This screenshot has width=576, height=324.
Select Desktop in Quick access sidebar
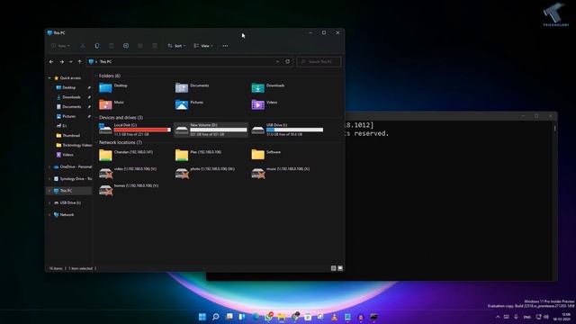click(x=69, y=87)
